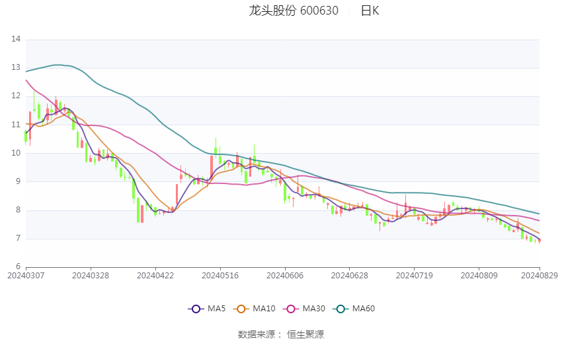This screenshot has height=341, width=562.
Task: Click the y-axis value 9
Action: click(x=18, y=181)
